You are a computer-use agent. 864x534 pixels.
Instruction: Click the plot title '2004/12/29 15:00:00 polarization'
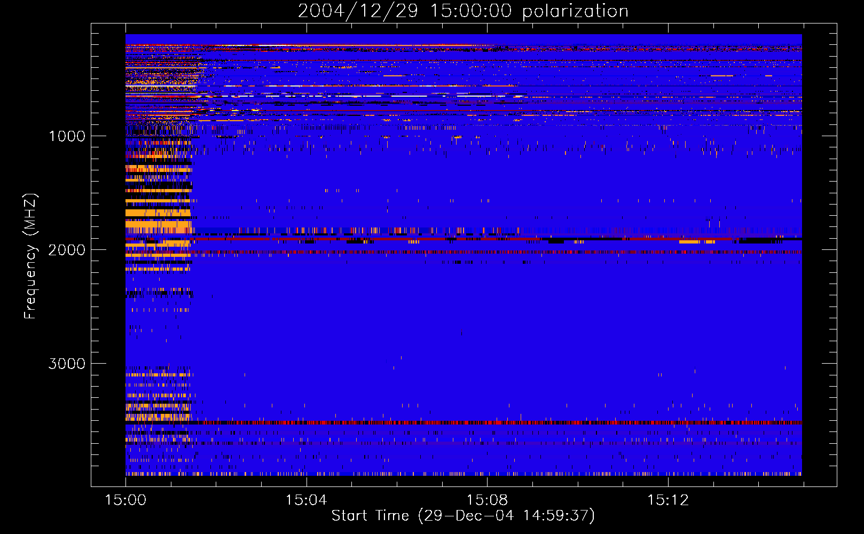(x=463, y=11)
